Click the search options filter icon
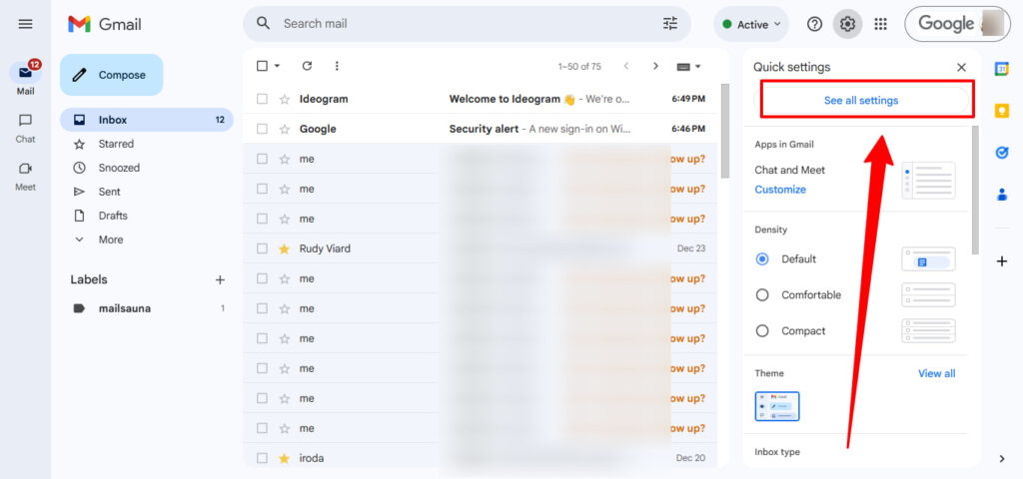 669,23
